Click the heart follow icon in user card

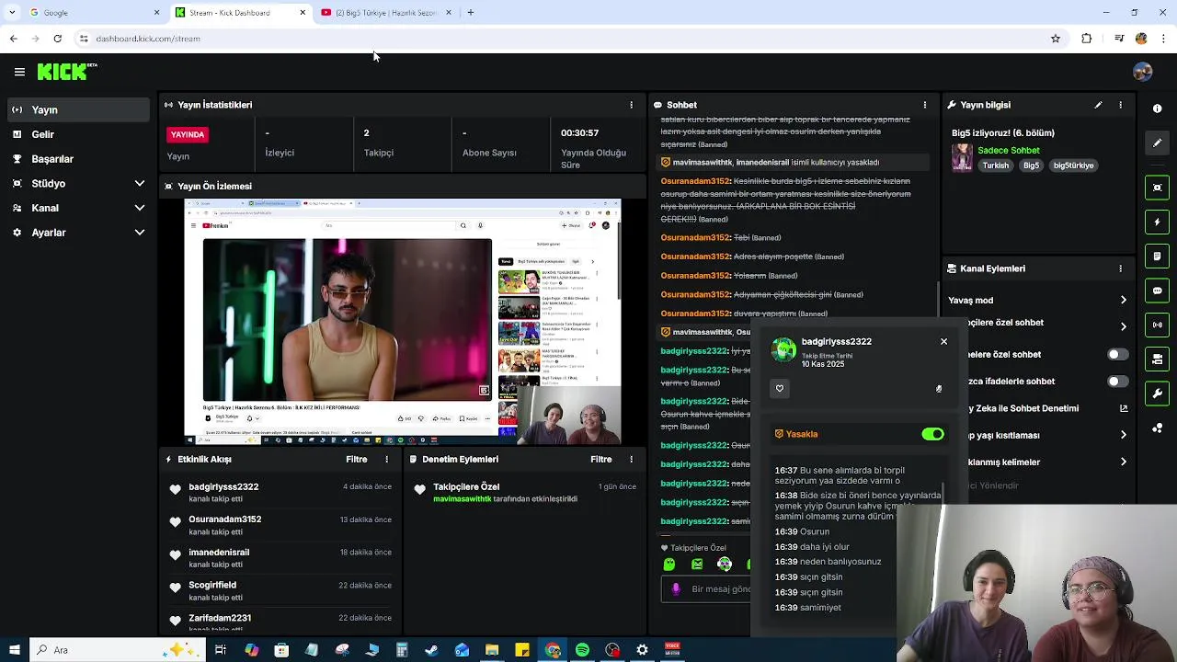pos(780,388)
